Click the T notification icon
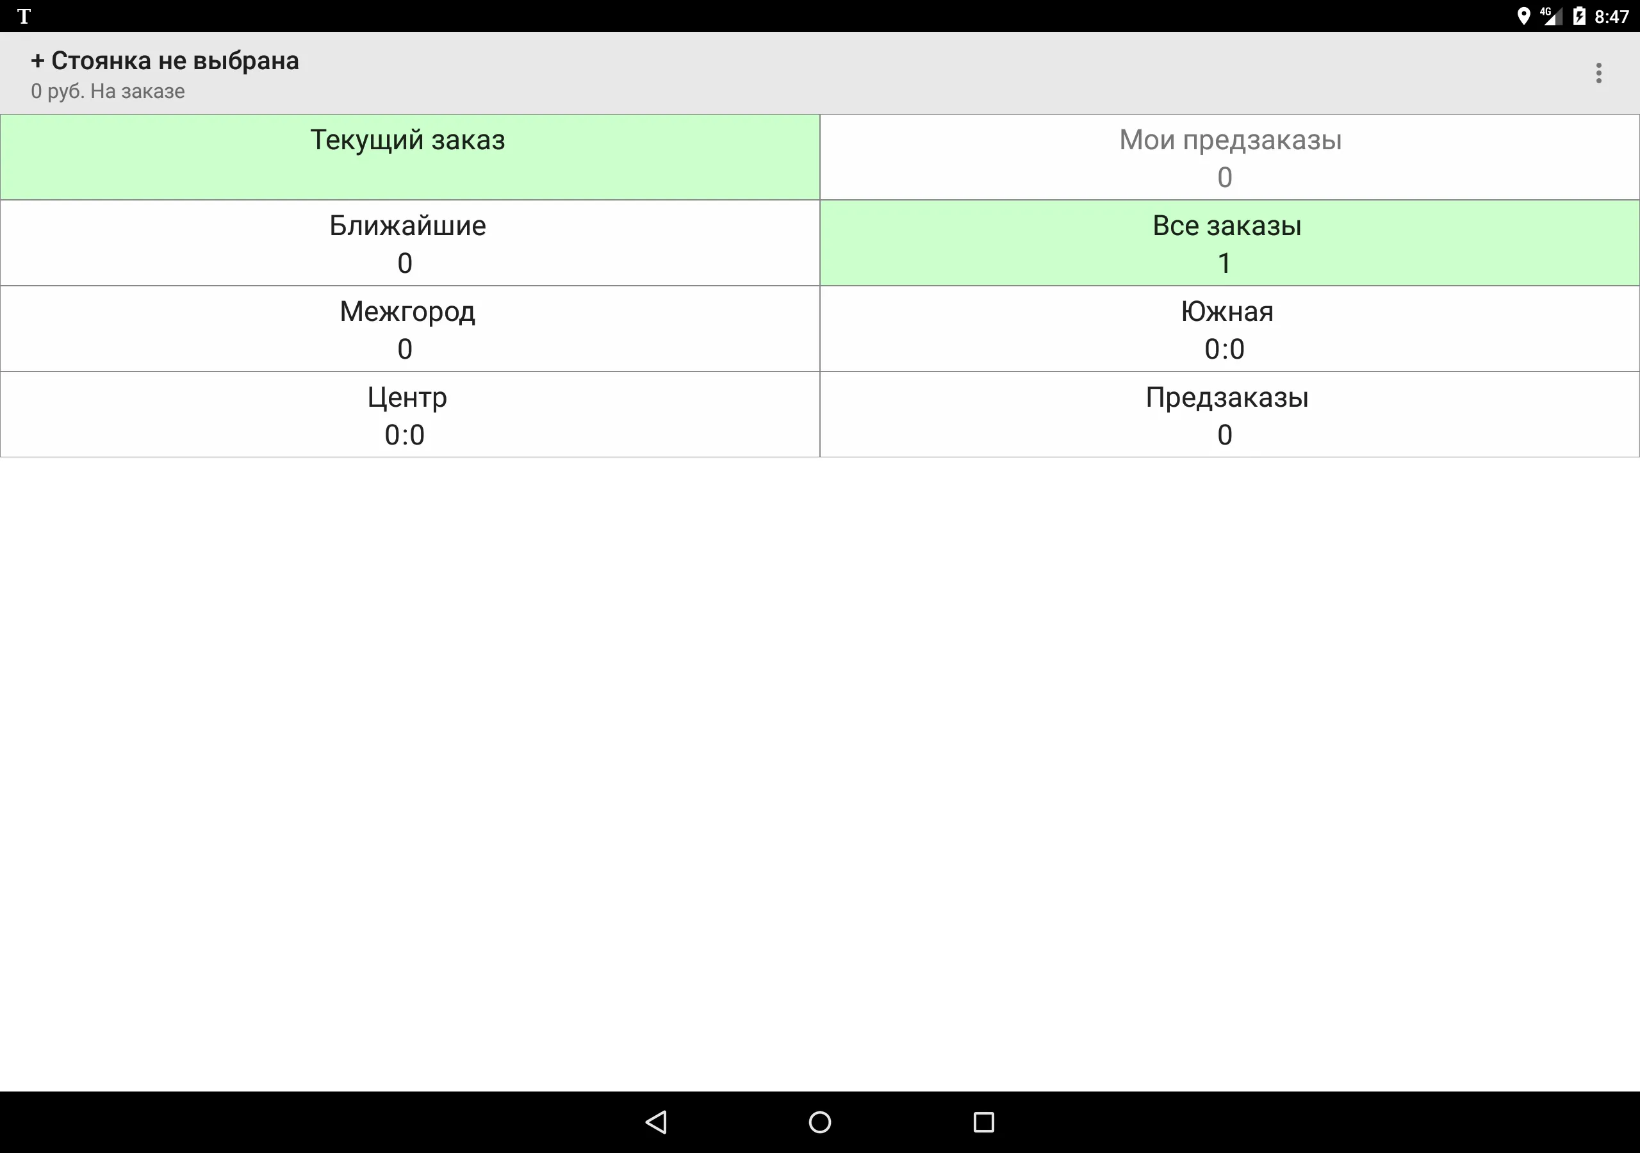Viewport: 1640px width, 1153px height. click(24, 15)
